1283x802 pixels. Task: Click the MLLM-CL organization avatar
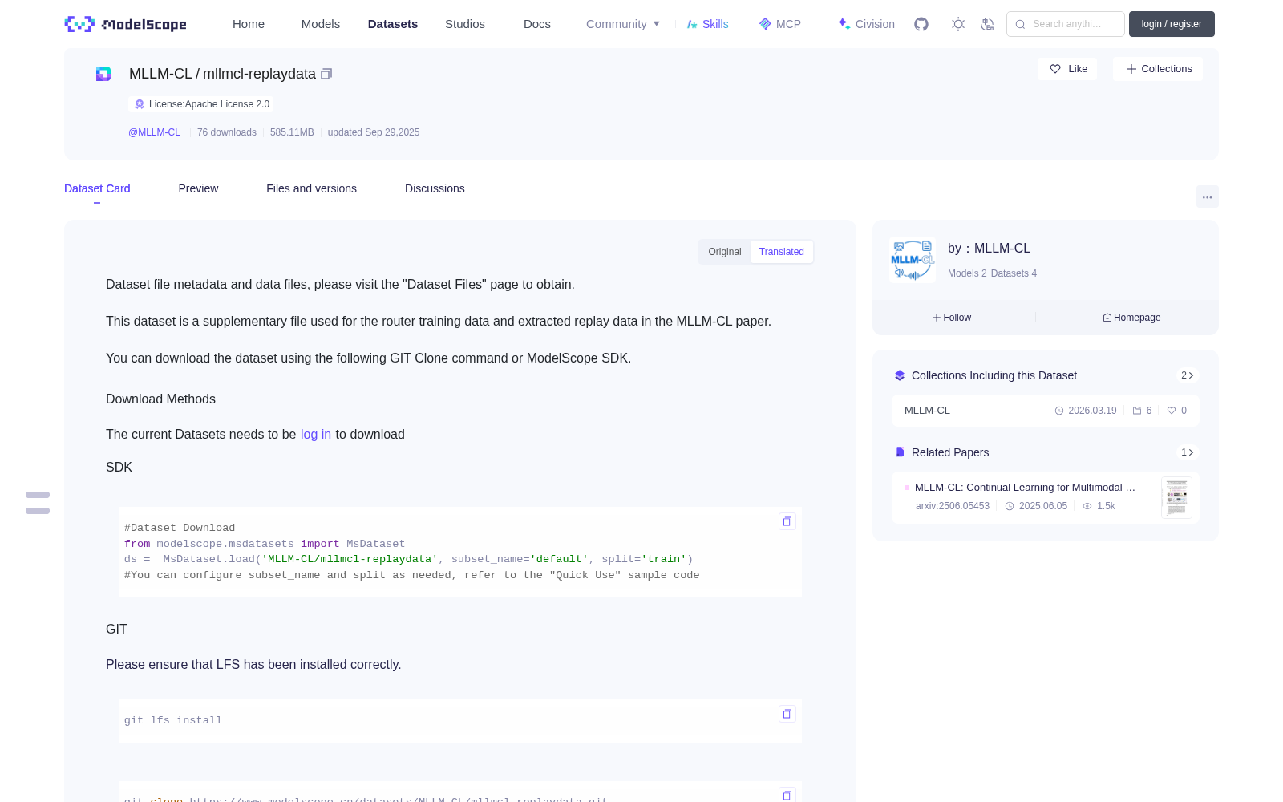point(913,260)
